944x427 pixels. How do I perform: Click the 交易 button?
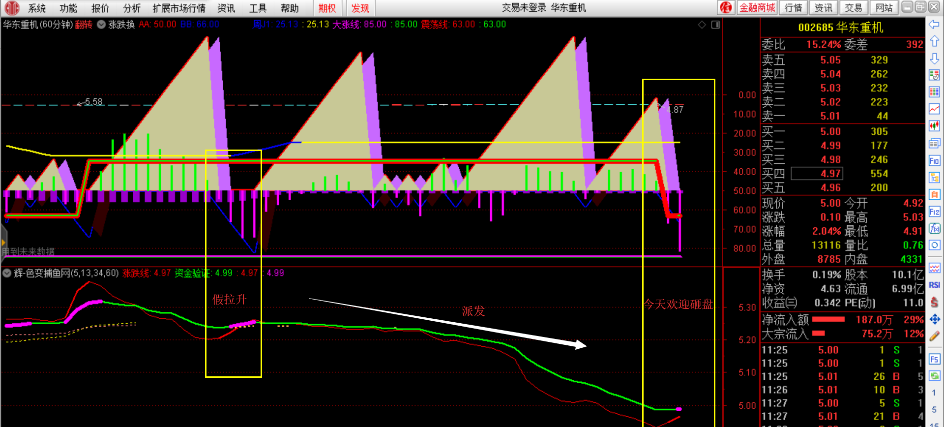click(x=854, y=7)
